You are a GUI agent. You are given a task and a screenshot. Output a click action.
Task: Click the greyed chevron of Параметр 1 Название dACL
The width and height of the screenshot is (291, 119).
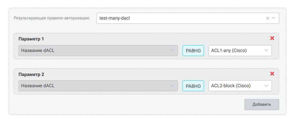pos(172,51)
